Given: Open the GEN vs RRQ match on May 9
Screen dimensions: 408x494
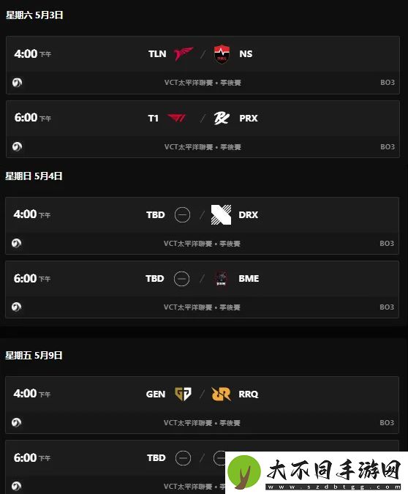Looking at the screenshot, I should 202,405.
